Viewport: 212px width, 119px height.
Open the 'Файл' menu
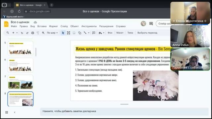point(14,26)
